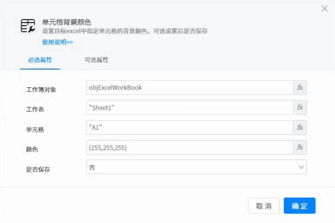Click the objExcelWorkBook input field
This screenshot has height=223, width=335.
pyautogui.click(x=190, y=88)
